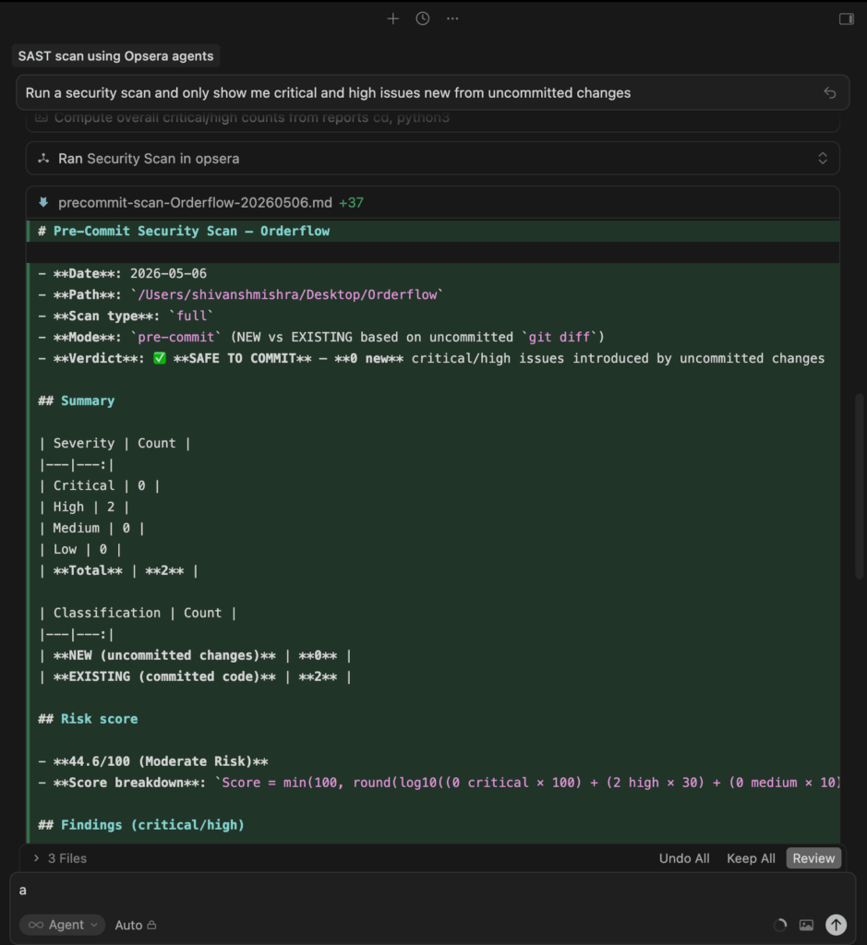Expand the 3 Files list chevron
Image resolution: width=867 pixels, height=945 pixels.
point(36,857)
